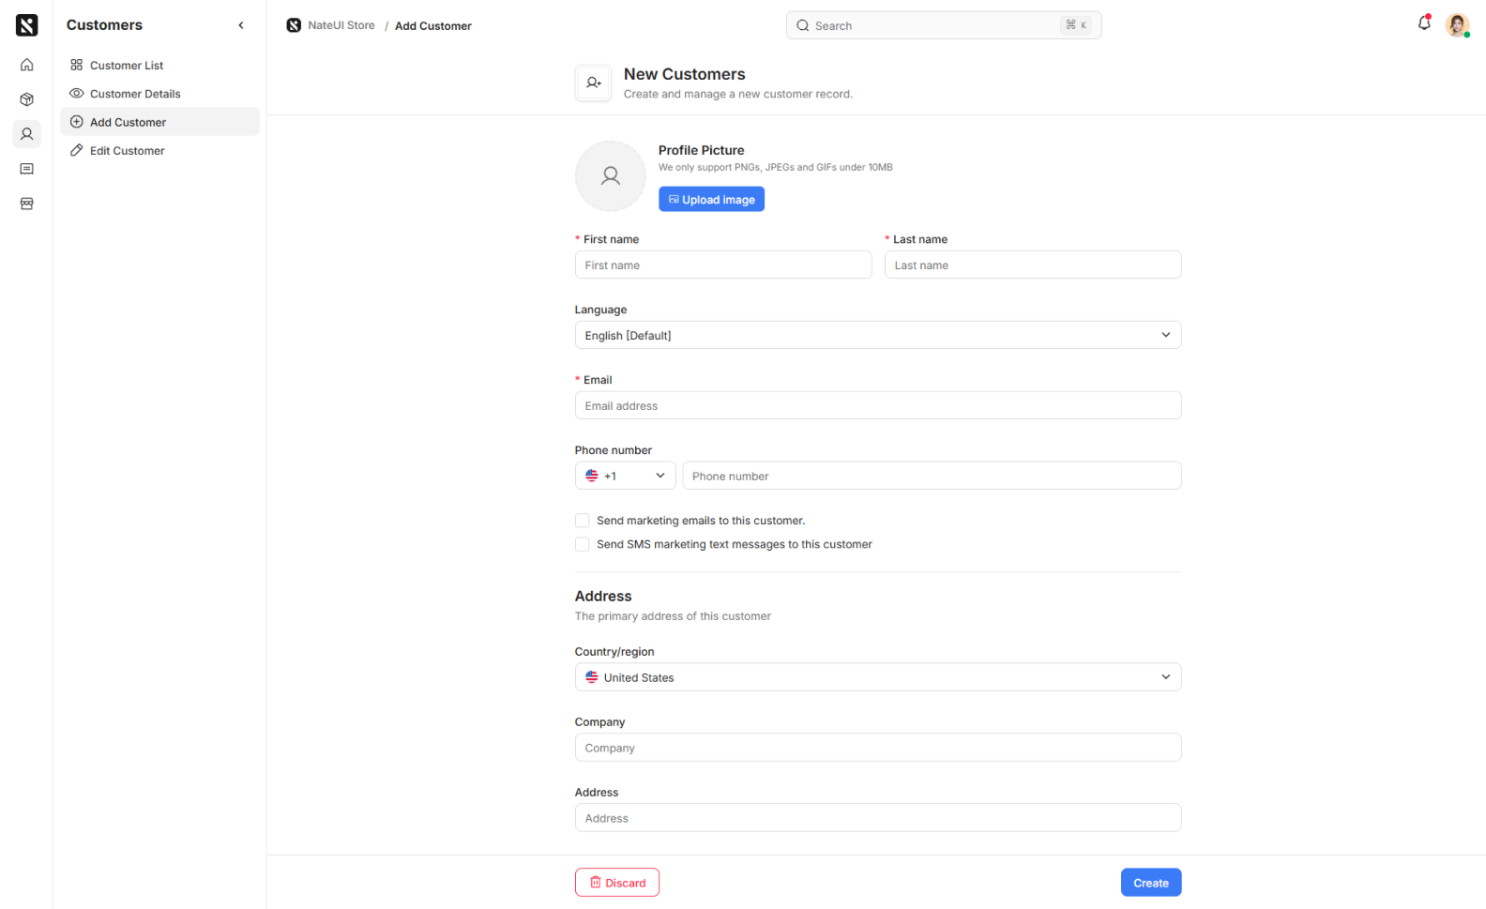Enable Send marketing emails checkbox
This screenshot has width=1486, height=909.
(582, 521)
